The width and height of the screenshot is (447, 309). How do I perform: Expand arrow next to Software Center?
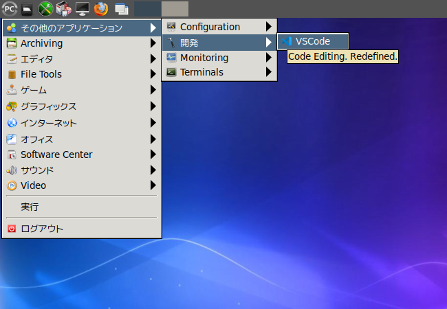point(153,154)
